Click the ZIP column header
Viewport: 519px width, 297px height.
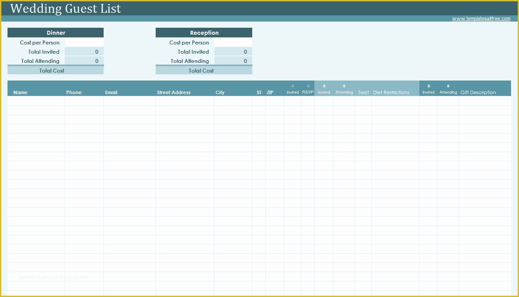(x=270, y=92)
